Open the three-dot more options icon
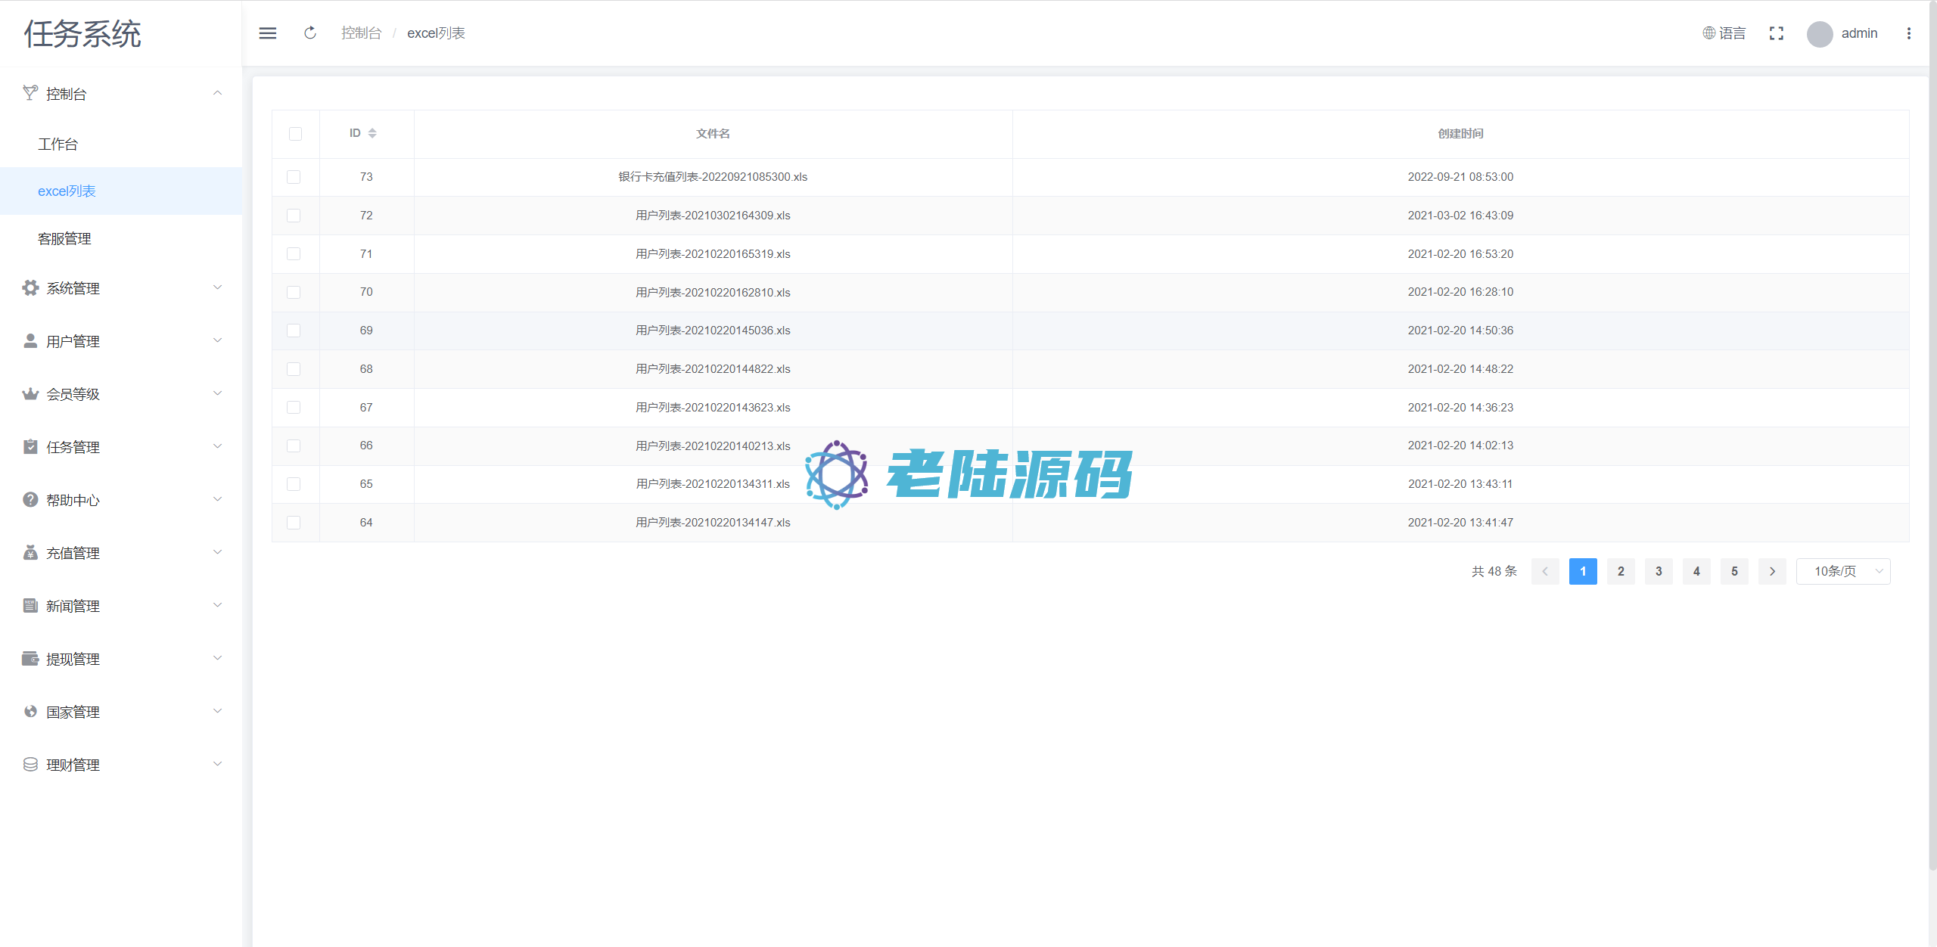 click(1909, 33)
